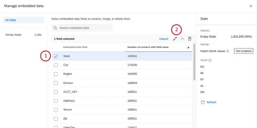Uncheck the State field checkbox
The height and width of the screenshot is (128, 257).
tap(56, 56)
